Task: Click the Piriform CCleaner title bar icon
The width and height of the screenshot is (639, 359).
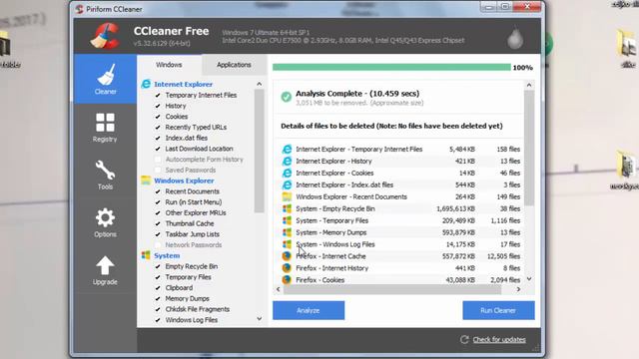Action: 79,9
